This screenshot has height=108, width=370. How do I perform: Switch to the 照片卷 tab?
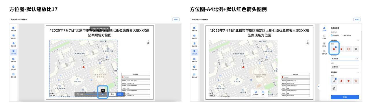(x=324, y=45)
